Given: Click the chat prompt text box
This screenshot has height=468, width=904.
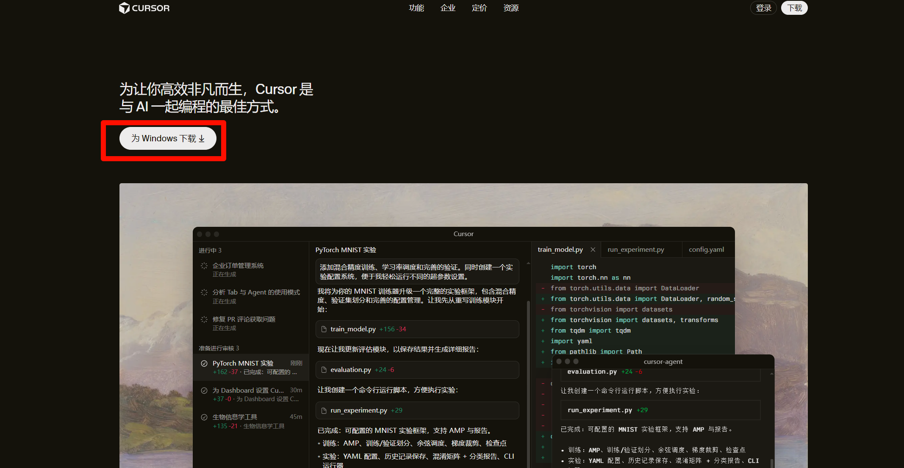Looking at the screenshot, I should pos(417,272).
